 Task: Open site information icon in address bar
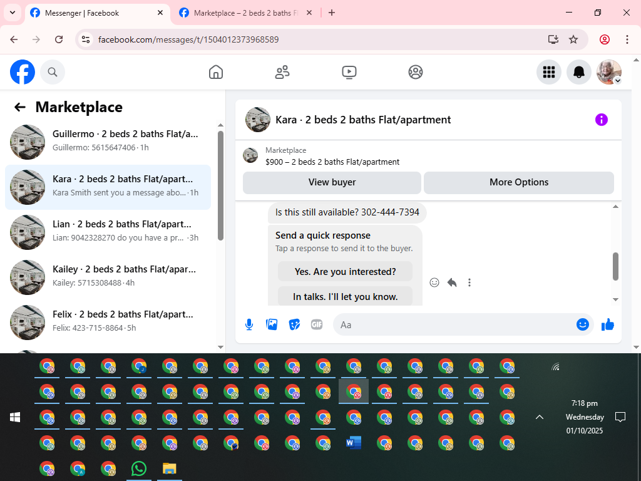tap(85, 39)
